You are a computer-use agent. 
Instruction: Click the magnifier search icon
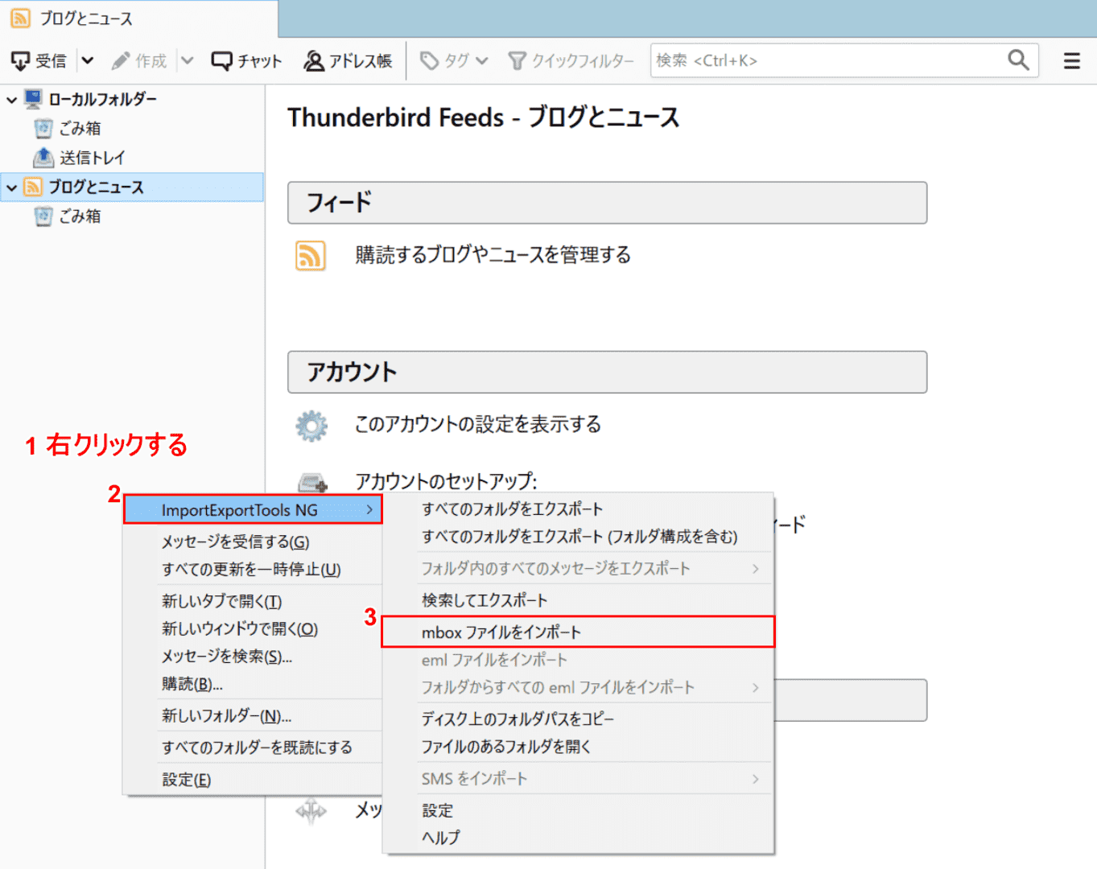(1019, 60)
